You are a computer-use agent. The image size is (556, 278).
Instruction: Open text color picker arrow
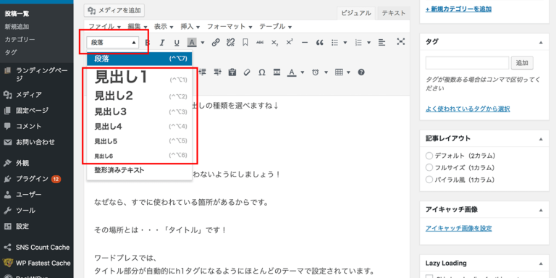303,72
